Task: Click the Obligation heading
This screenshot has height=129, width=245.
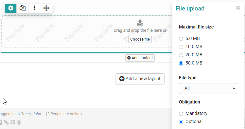Action: [189, 102]
